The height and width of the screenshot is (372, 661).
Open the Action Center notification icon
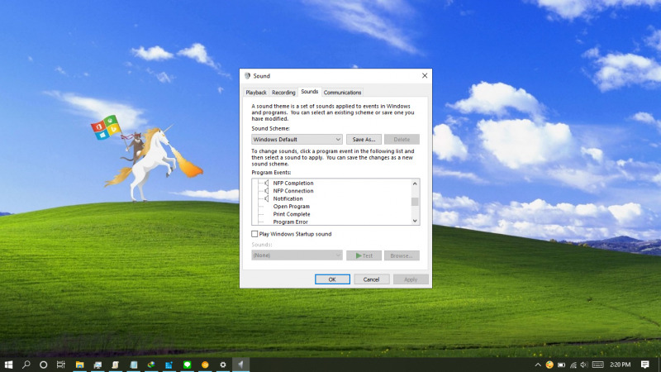(x=644, y=365)
